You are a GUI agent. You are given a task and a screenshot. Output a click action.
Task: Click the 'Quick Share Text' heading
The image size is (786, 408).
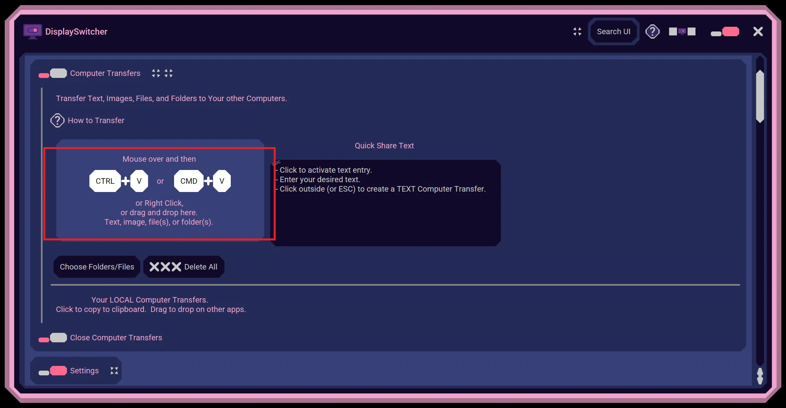(x=384, y=146)
